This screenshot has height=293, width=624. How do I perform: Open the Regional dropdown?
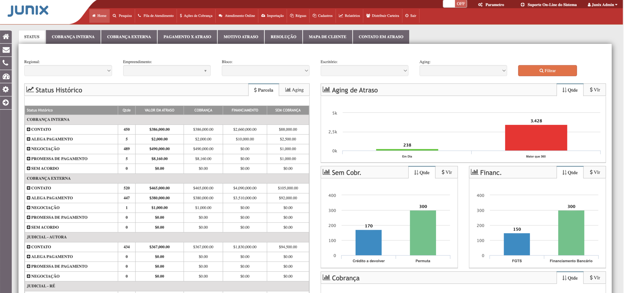[x=68, y=71]
